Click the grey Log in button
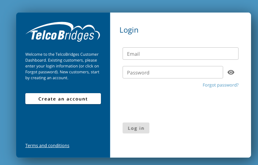This screenshot has width=258, height=165. [136, 128]
